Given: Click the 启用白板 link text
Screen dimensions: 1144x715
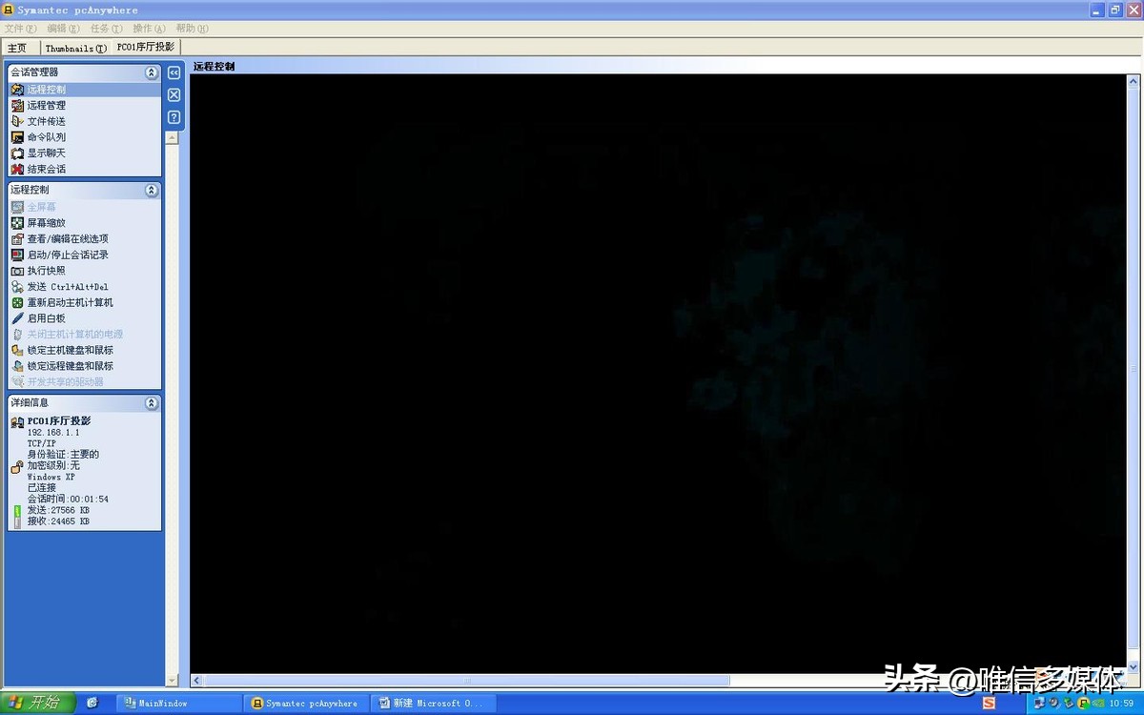Looking at the screenshot, I should (x=47, y=318).
